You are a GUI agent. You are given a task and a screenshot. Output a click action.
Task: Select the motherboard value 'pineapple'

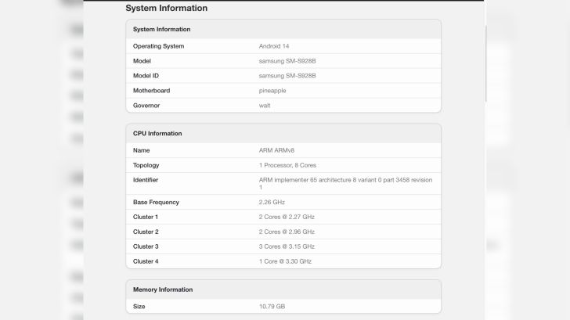[272, 91]
